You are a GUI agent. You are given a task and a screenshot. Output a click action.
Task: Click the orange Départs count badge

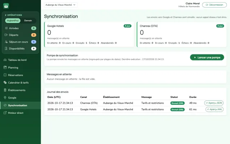click(33, 35)
